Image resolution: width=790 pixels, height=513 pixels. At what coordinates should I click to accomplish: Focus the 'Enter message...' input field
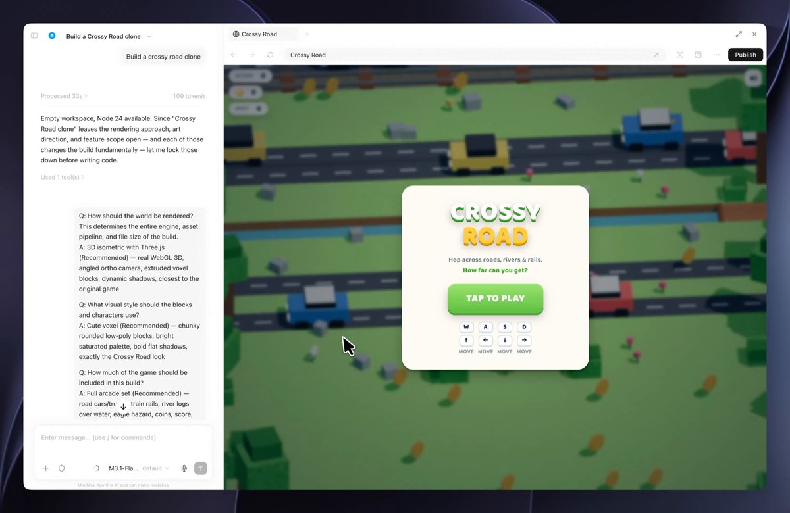coord(123,437)
